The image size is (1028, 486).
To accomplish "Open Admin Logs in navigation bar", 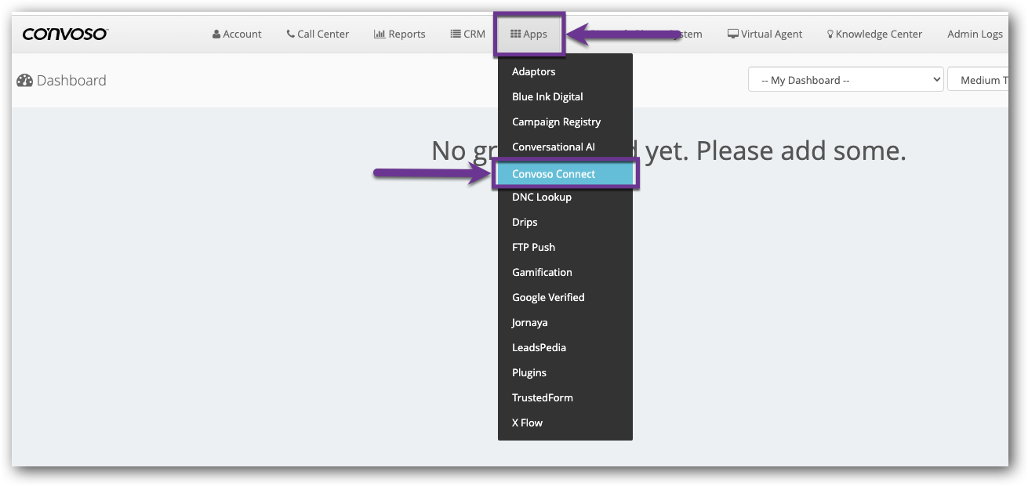I will pos(975,34).
